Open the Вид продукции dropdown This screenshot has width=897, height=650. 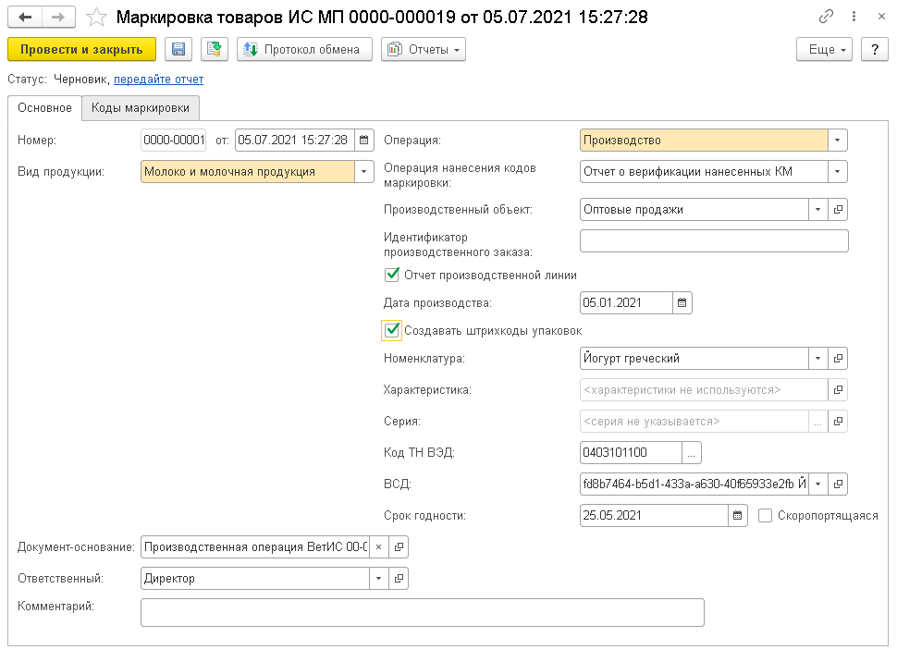363,171
